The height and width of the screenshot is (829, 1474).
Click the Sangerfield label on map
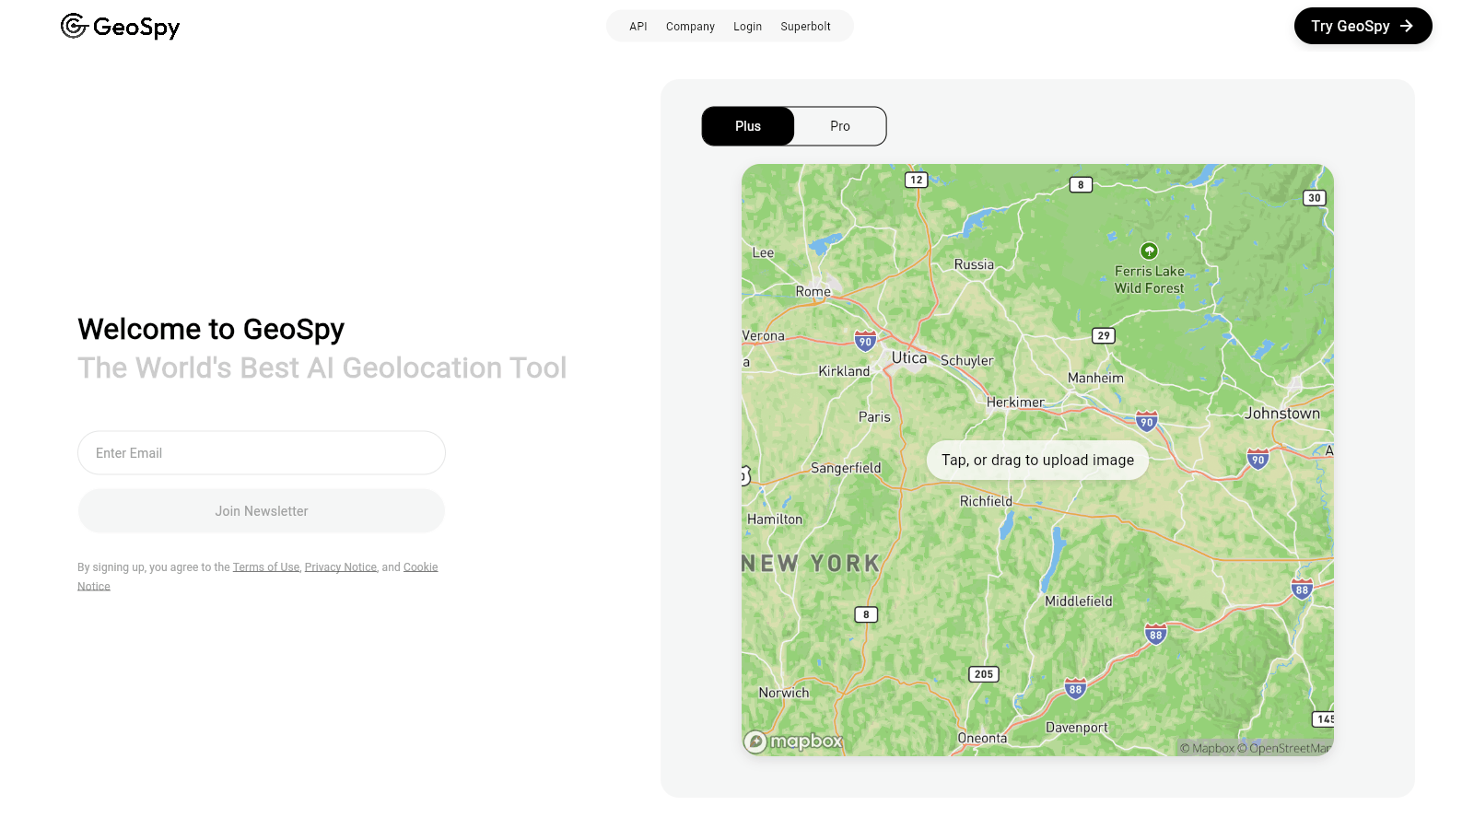tap(846, 468)
